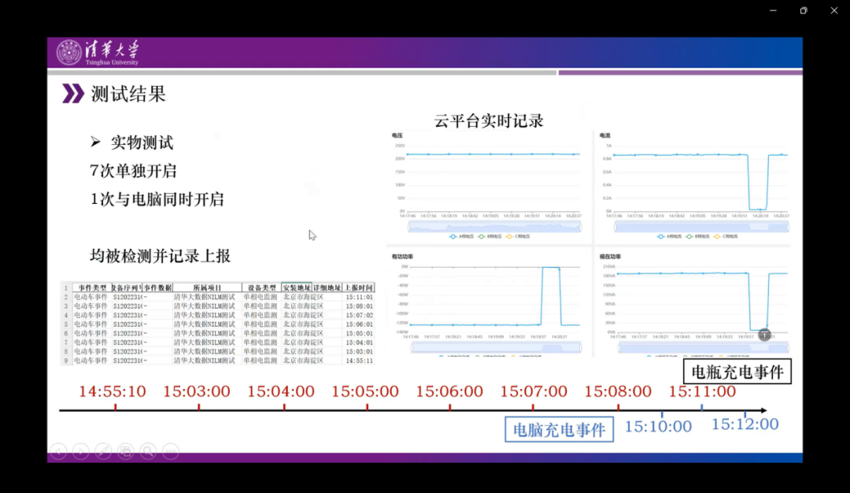Click the blue 15:10:00 timeline label
850x493 pixels.
[658, 426]
